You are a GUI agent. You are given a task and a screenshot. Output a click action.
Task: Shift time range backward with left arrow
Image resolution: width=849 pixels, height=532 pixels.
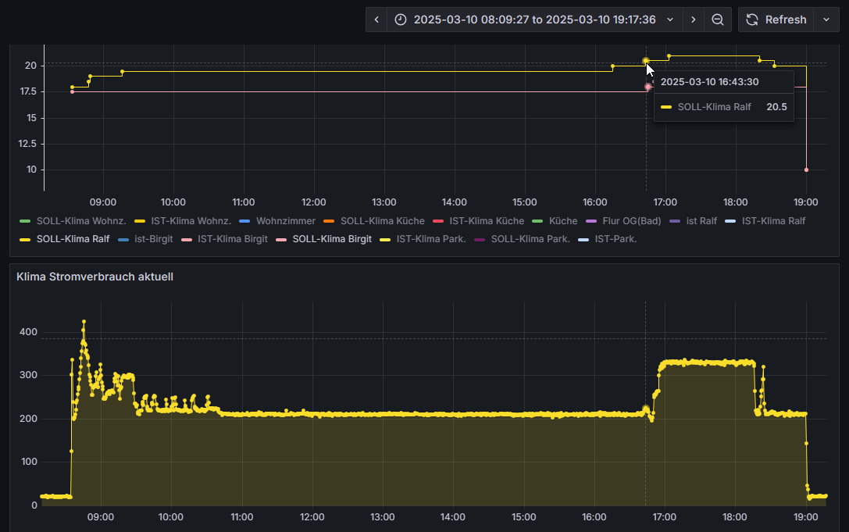(376, 20)
